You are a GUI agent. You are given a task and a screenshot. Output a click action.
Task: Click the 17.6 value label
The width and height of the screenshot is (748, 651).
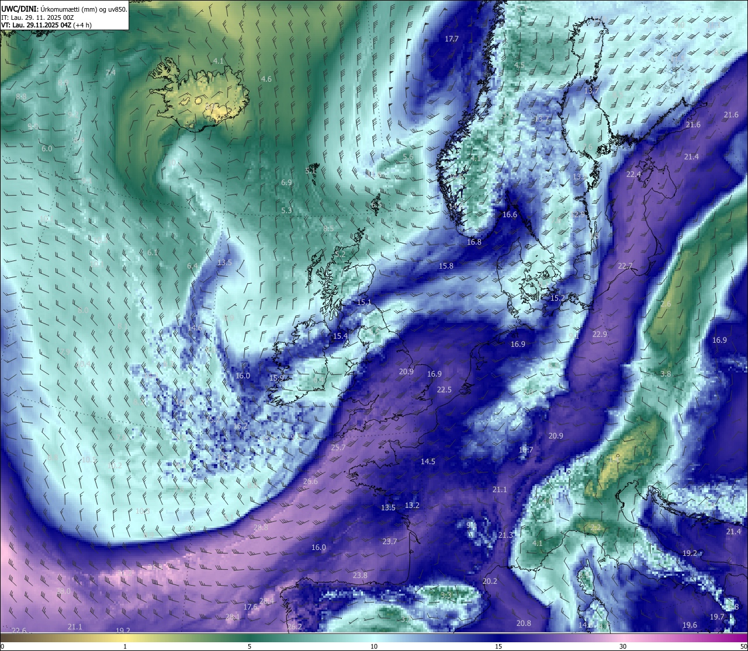click(x=251, y=607)
